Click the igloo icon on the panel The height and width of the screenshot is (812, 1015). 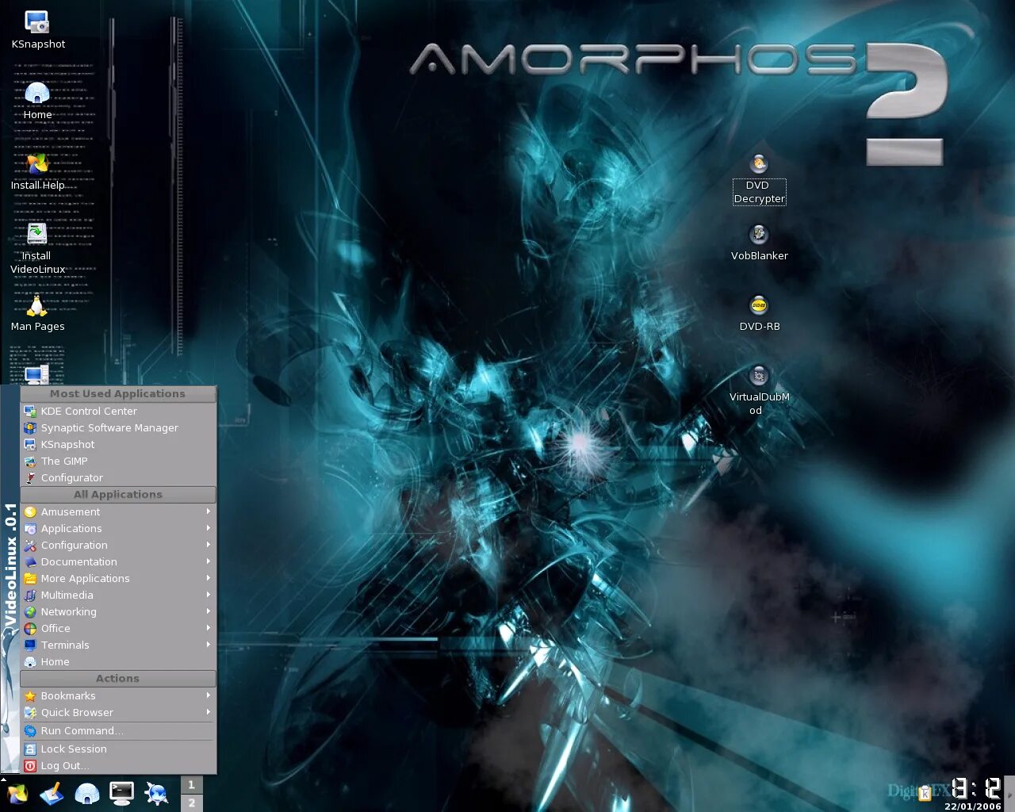(87, 793)
